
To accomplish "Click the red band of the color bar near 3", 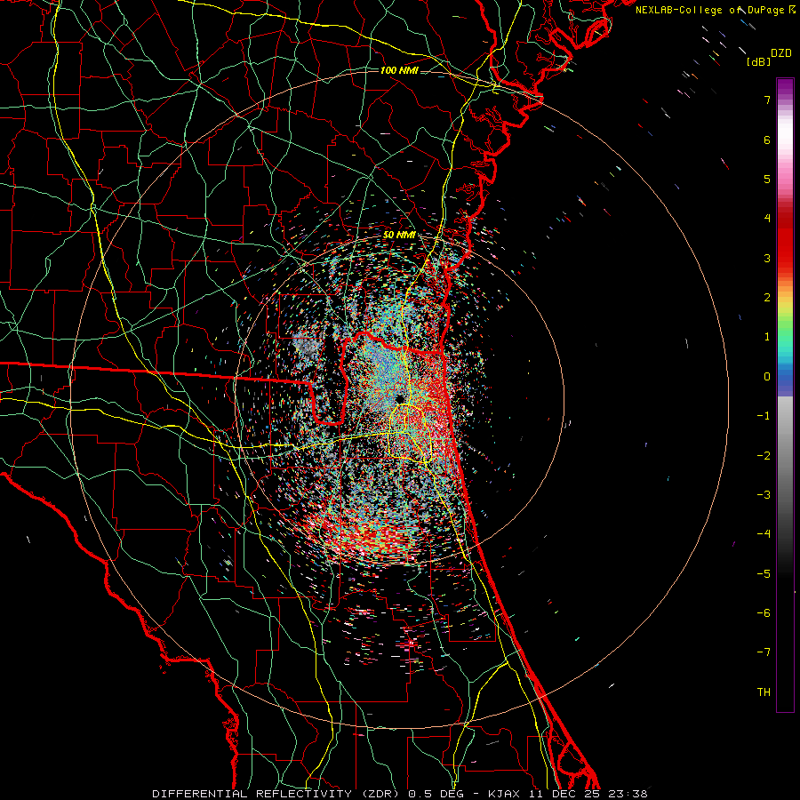I will 785,250.
